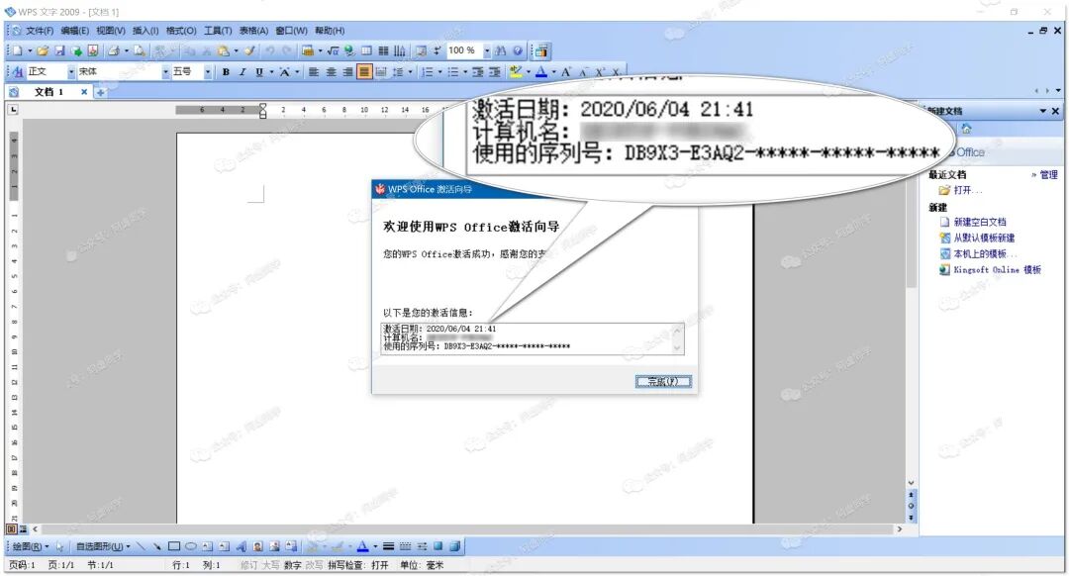Toggle Italic formatting
This screenshot has height=576, width=1069.
pos(243,71)
